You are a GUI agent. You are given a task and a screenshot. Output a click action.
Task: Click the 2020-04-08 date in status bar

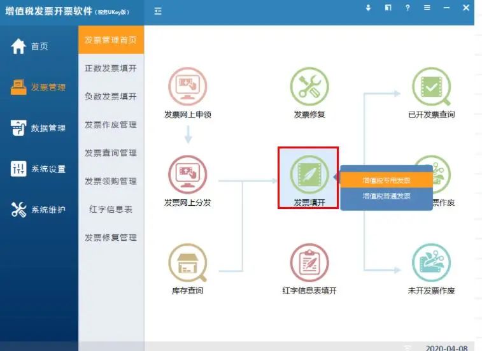446,348
